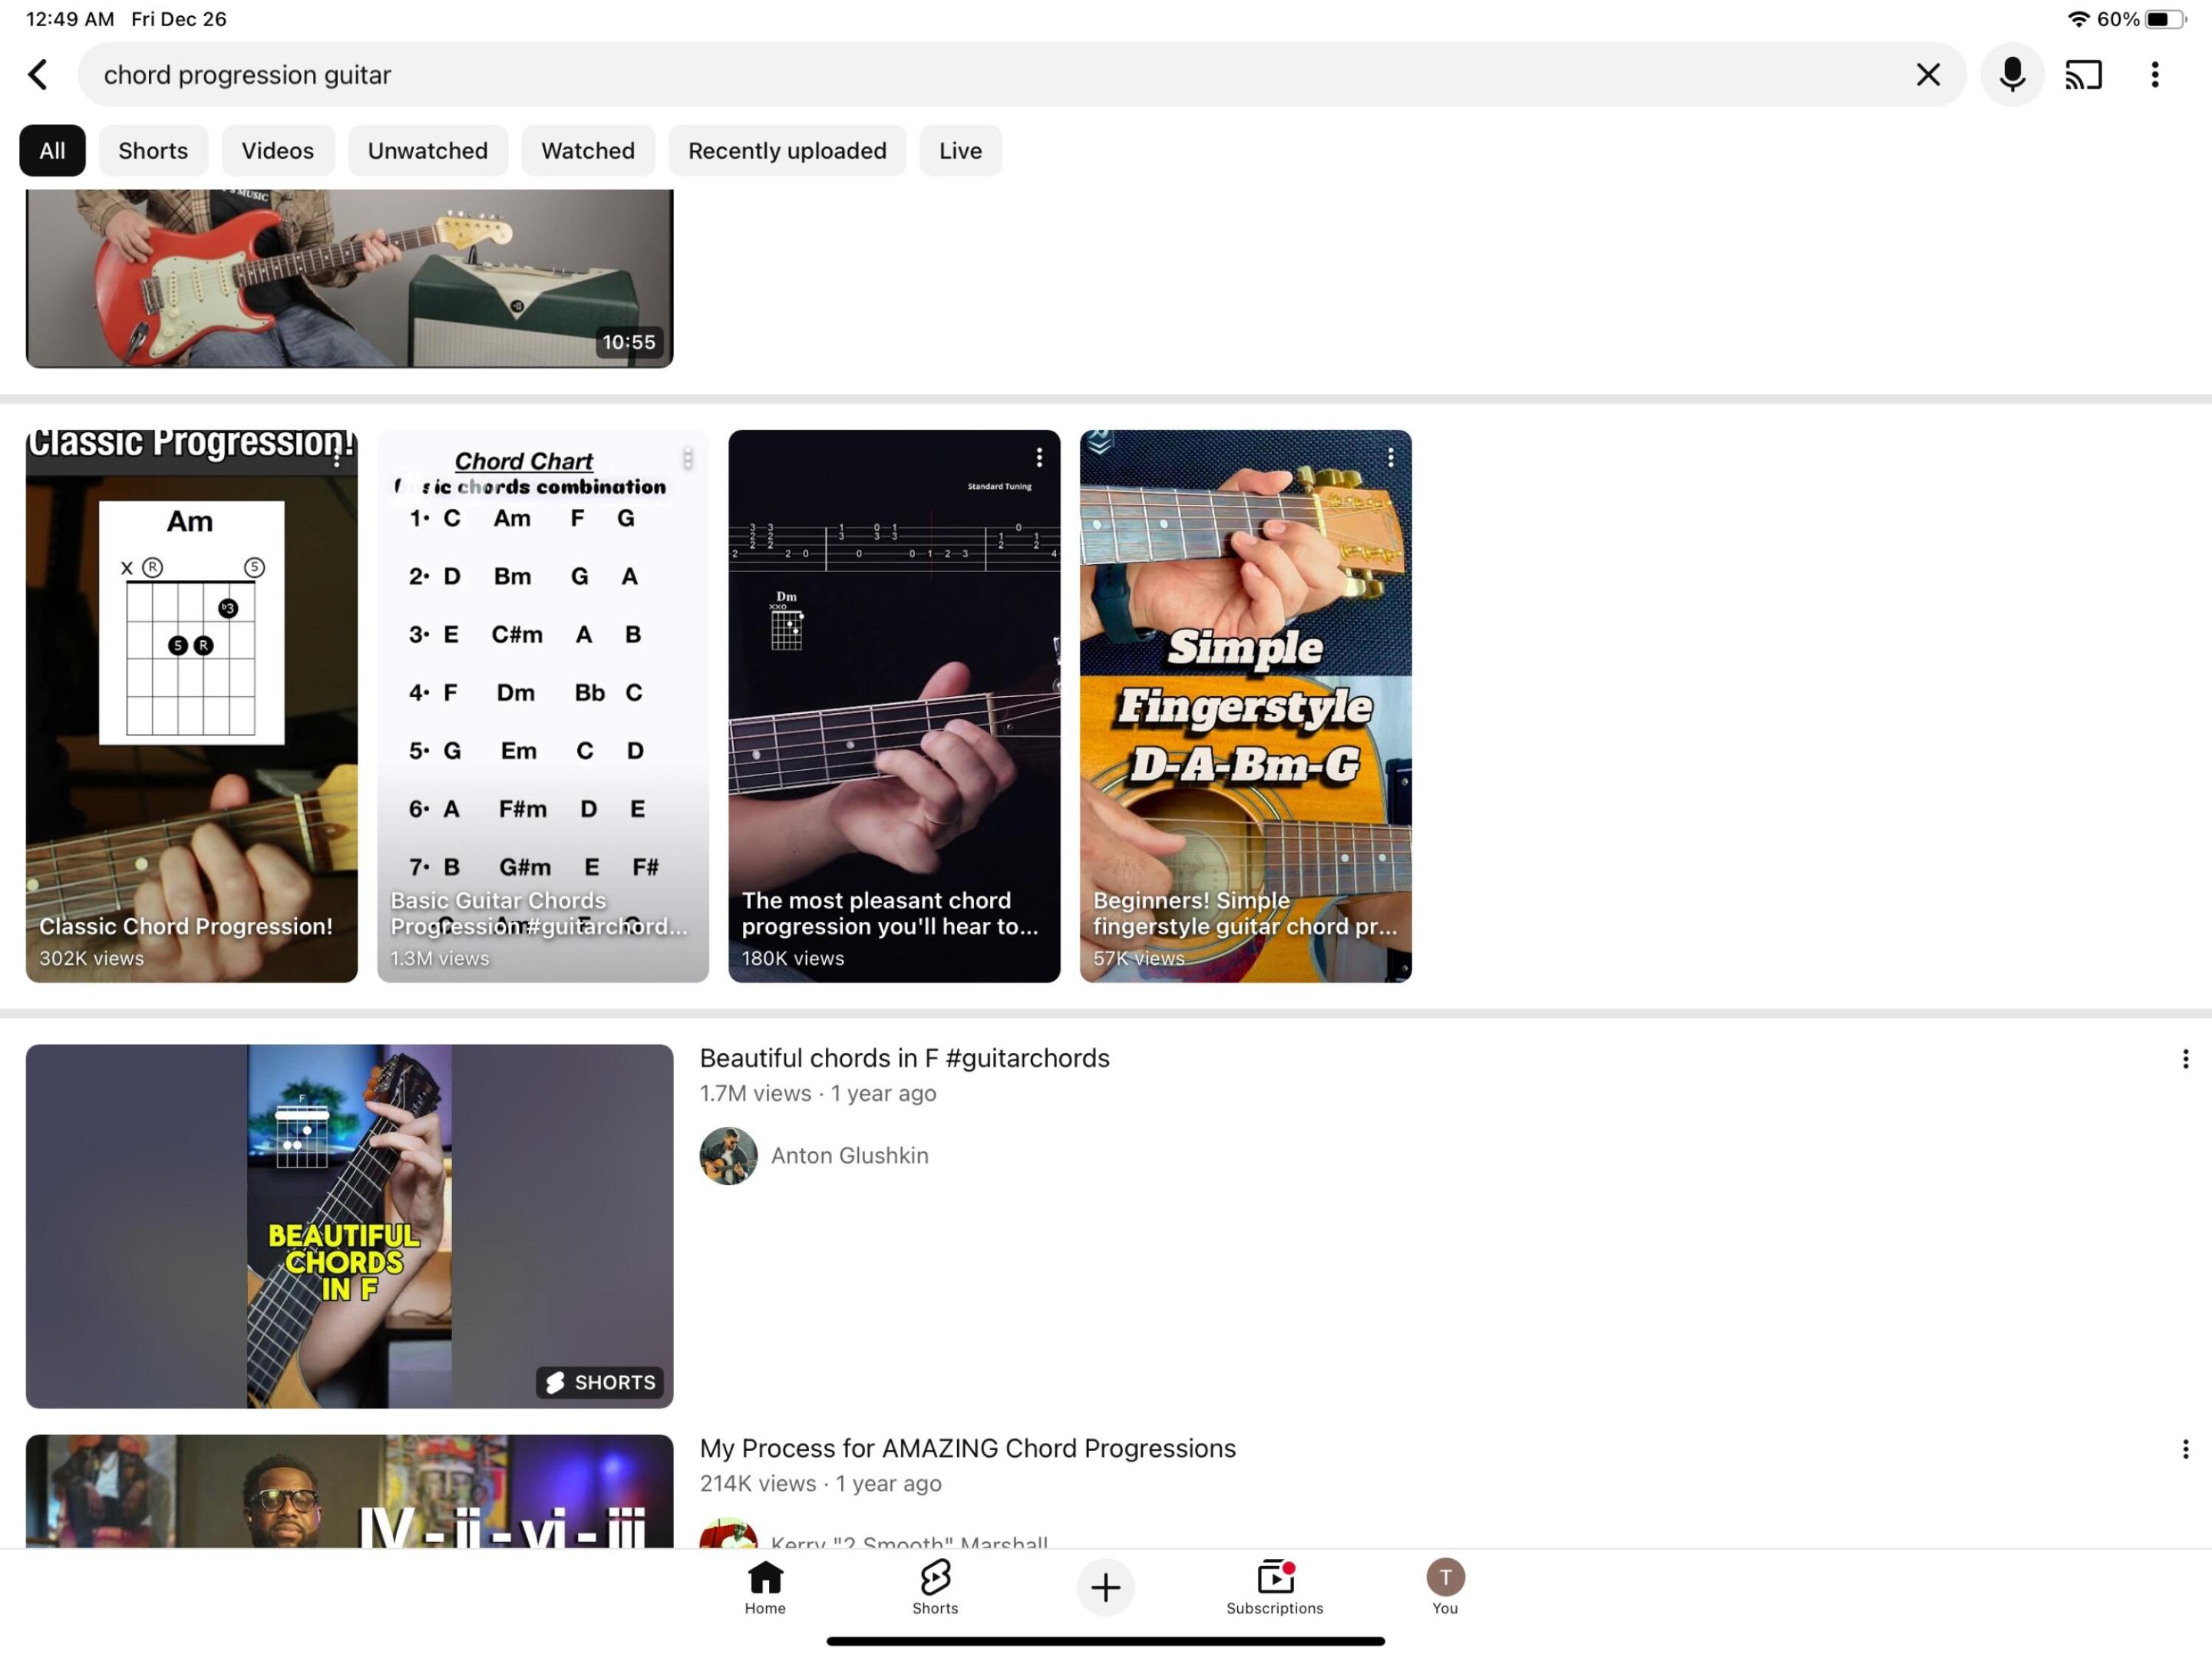This screenshot has height=1658, width=2212.
Task: Filter results by Shorts chip
Action: [x=153, y=151]
